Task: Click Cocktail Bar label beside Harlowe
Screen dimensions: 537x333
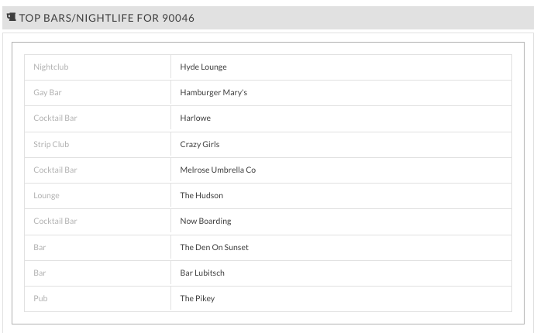Action: pyautogui.click(x=55, y=118)
